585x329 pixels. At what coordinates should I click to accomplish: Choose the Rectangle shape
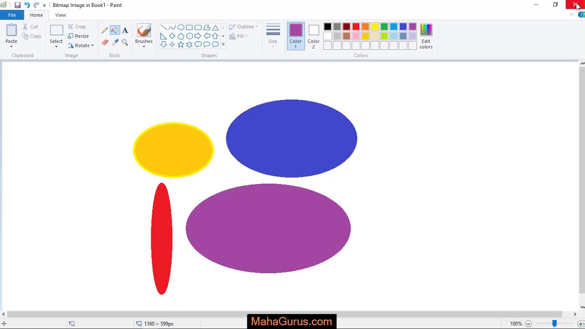click(189, 27)
